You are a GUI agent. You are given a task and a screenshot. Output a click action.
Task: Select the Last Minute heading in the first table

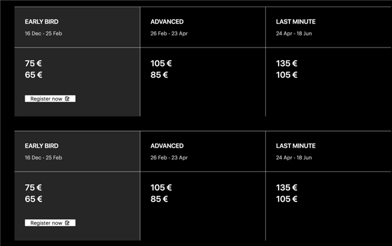(x=296, y=22)
